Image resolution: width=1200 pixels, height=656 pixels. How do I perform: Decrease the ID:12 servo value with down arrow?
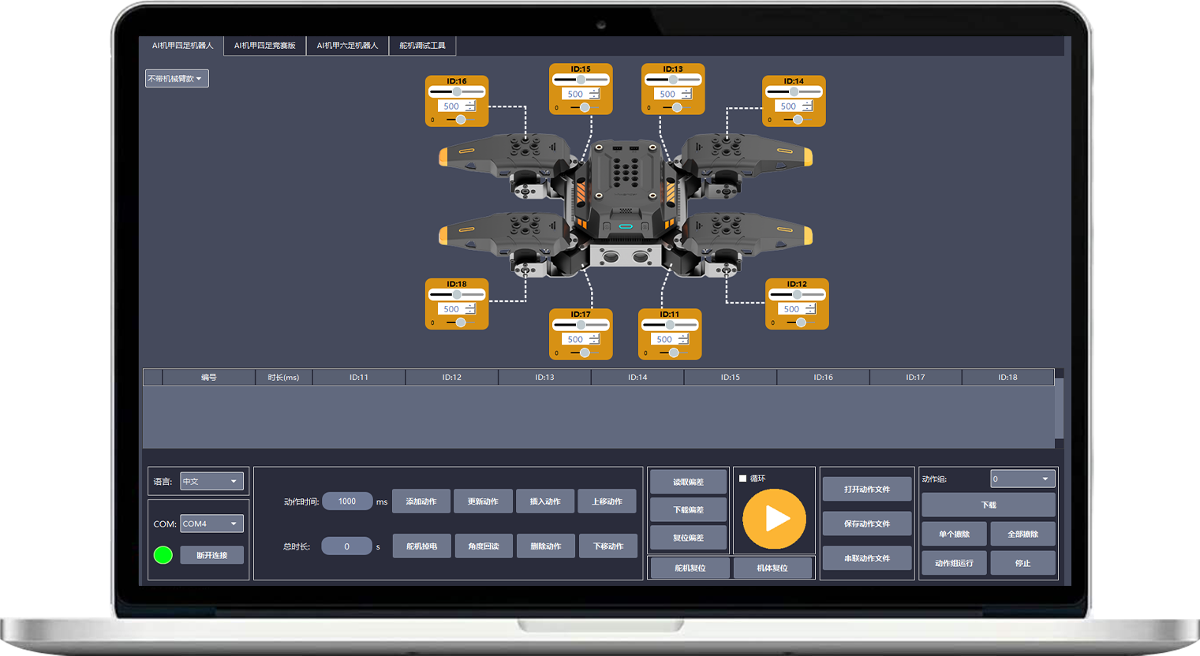[x=810, y=312]
